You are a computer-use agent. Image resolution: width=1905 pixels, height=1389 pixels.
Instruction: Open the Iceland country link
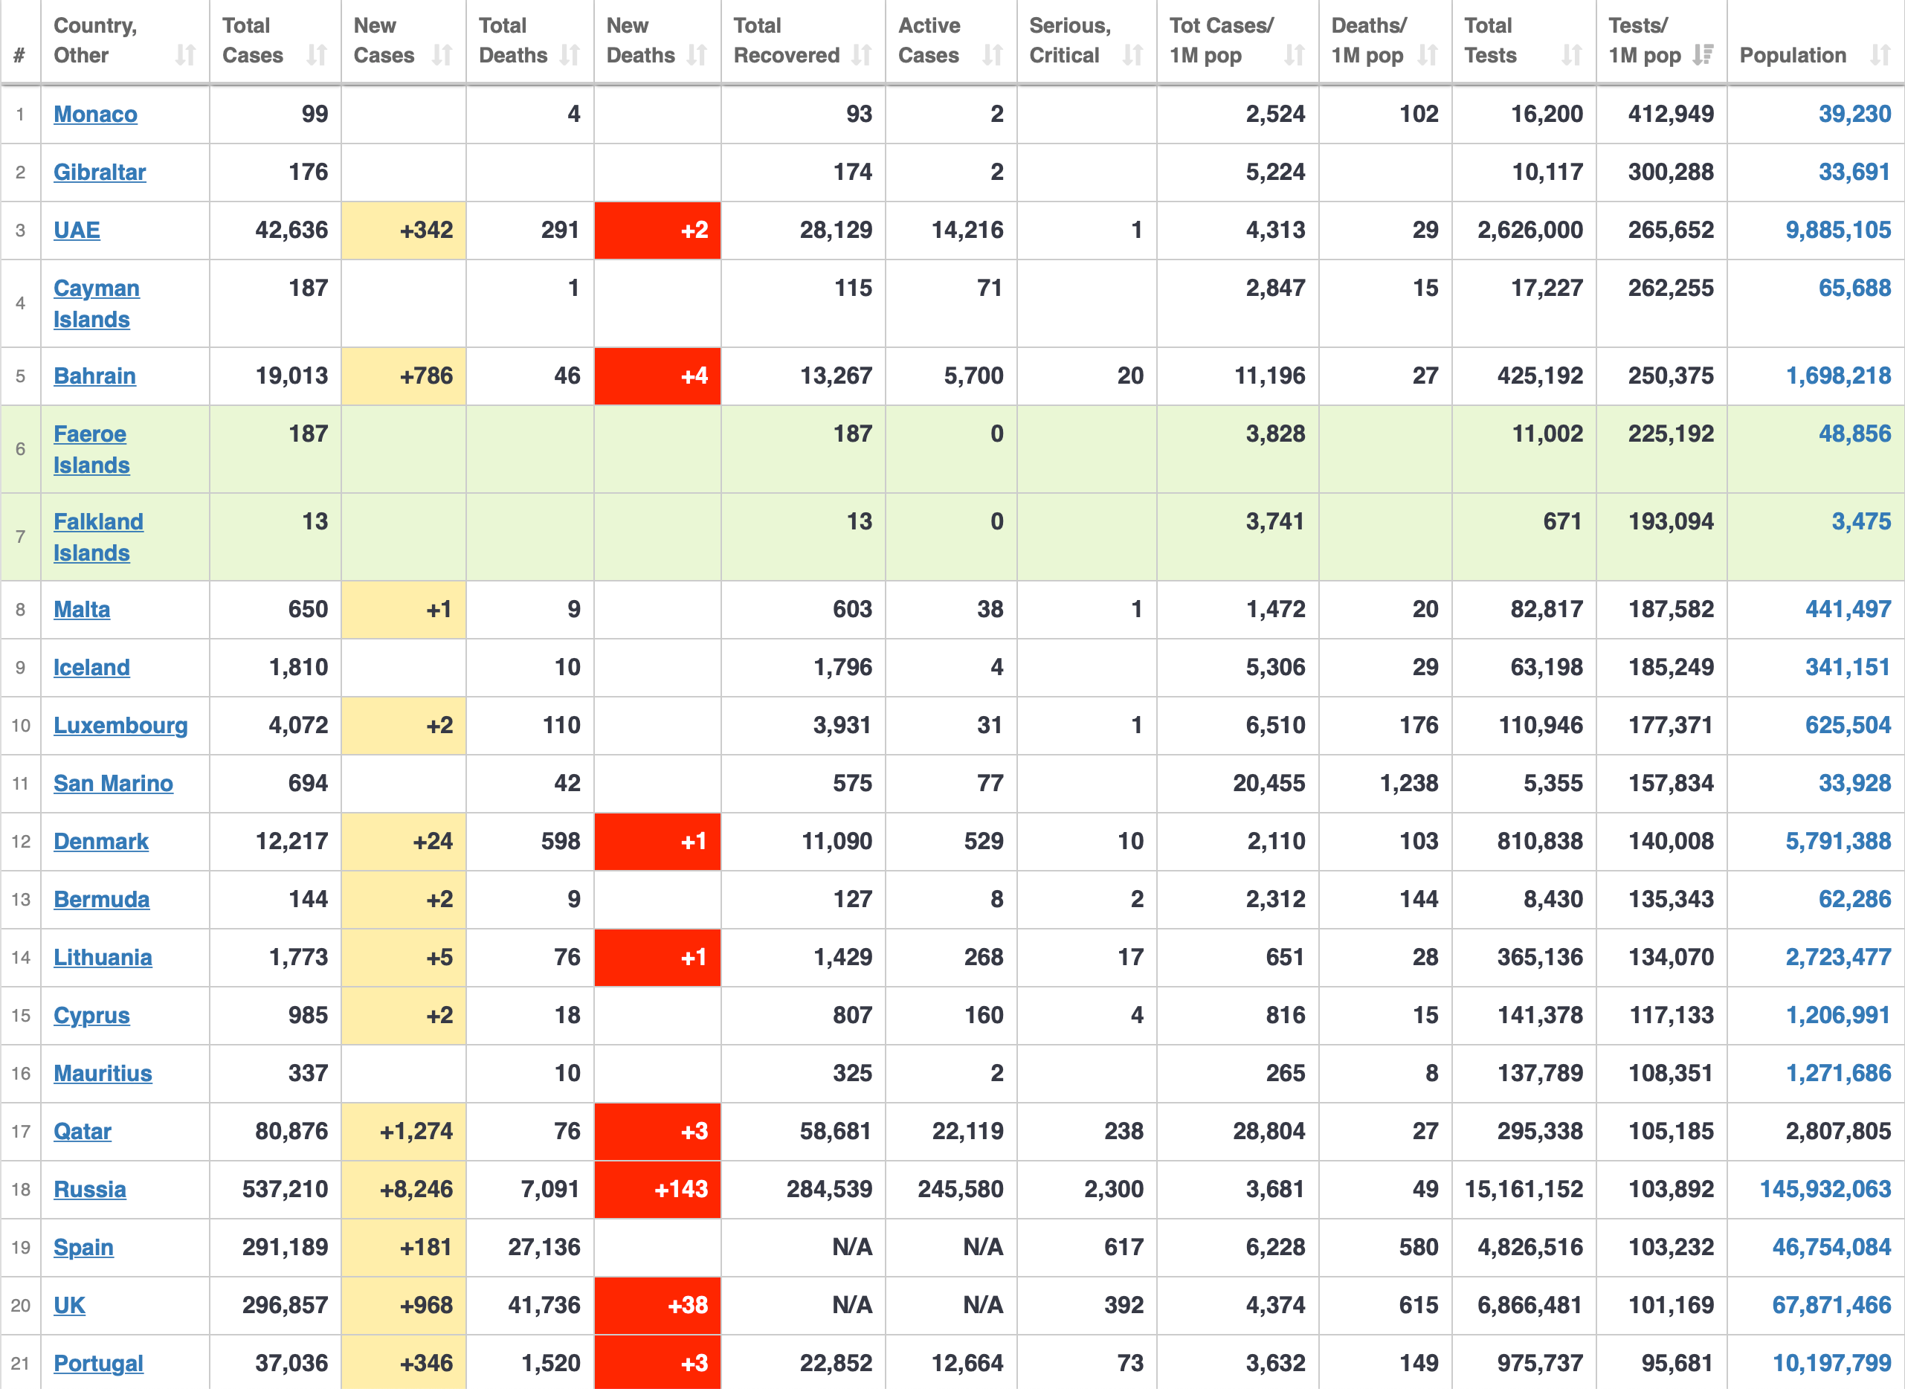[91, 668]
